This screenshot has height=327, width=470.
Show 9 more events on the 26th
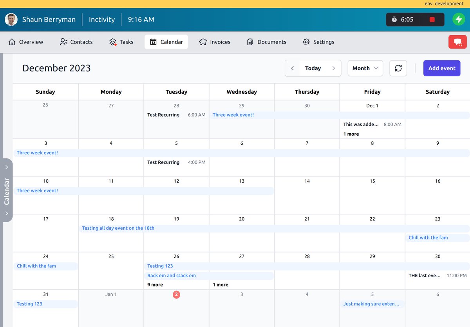[155, 285]
